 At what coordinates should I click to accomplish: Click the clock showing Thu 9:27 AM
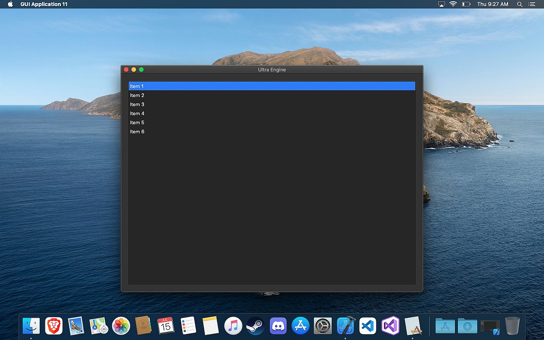(493, 4)
